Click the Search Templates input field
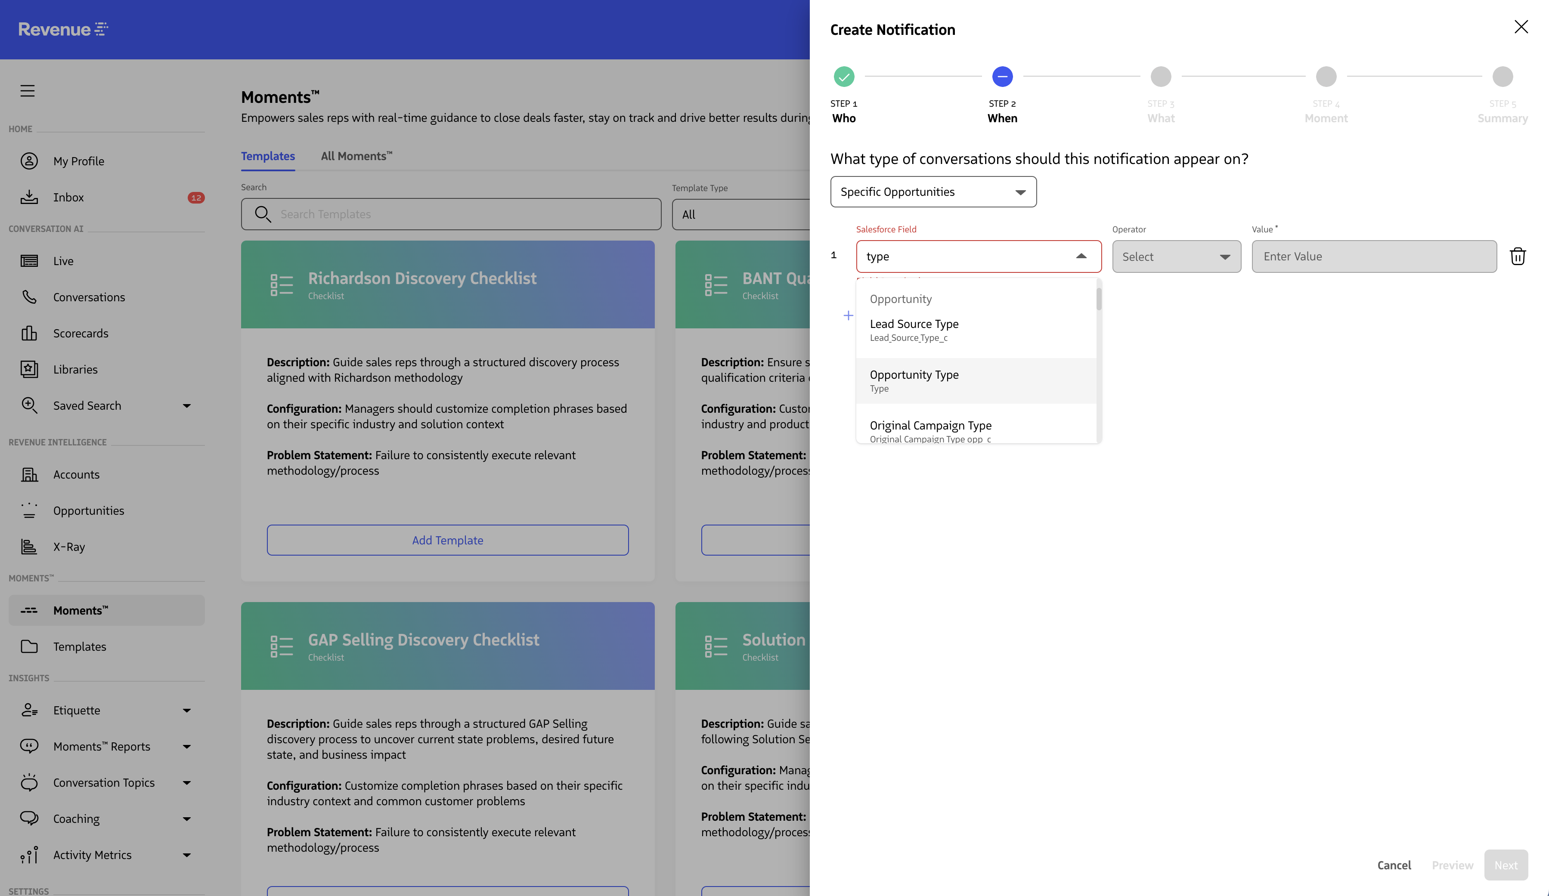The width and height of the screenshot is (1549, 896). 451,214
